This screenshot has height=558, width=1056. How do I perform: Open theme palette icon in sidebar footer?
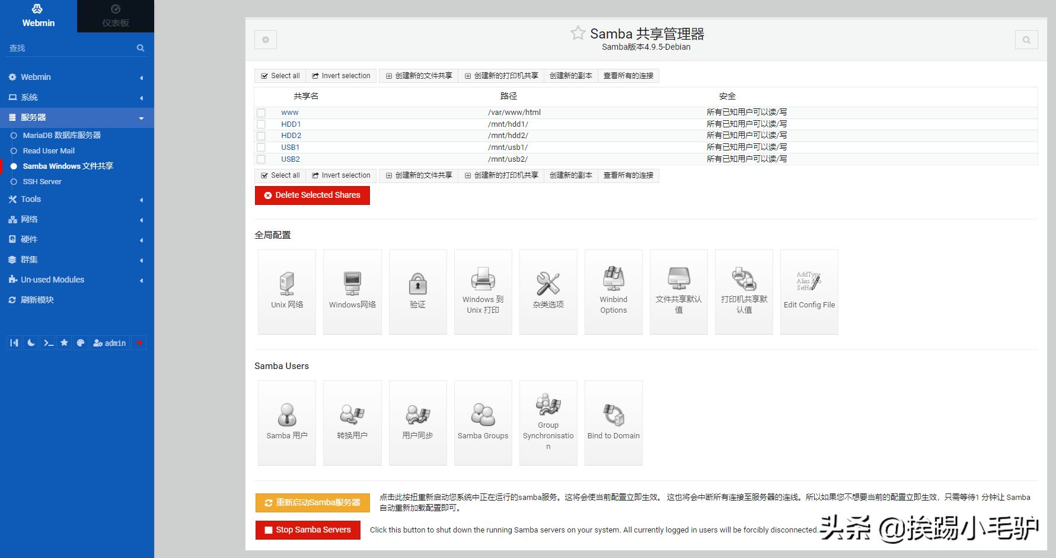coord(81,343)
